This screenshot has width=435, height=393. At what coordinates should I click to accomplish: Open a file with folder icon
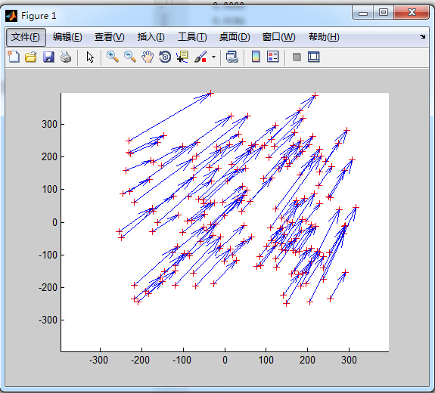[x=31, y=57]
